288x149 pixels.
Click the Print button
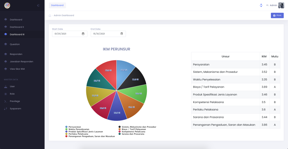click(277, 15)
